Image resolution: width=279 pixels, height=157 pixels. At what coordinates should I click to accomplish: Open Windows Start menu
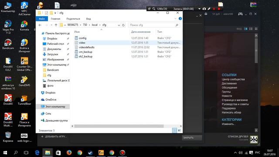click(x=5, y=153)
